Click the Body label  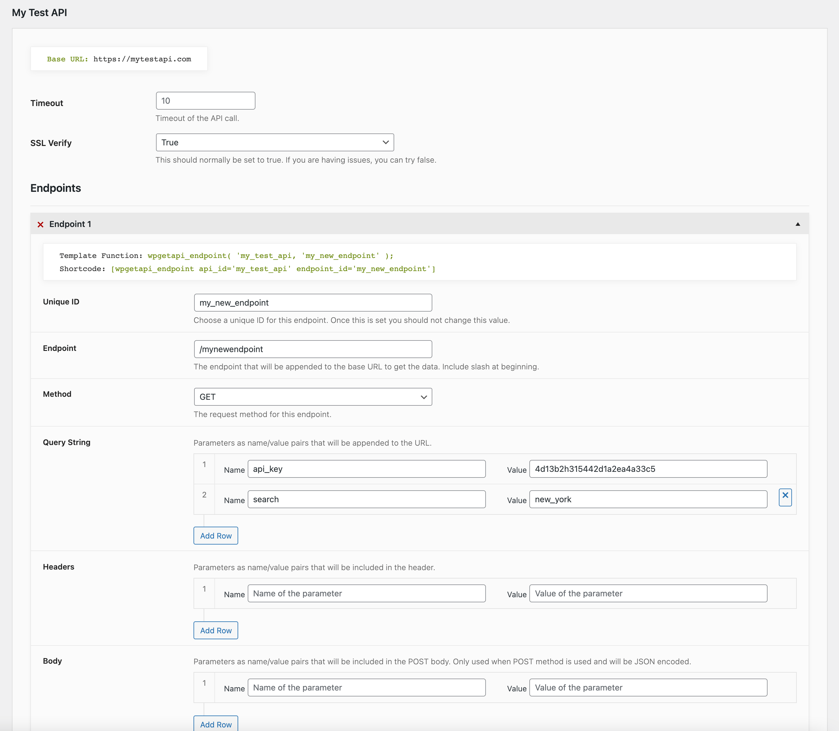tap(52, 661)
